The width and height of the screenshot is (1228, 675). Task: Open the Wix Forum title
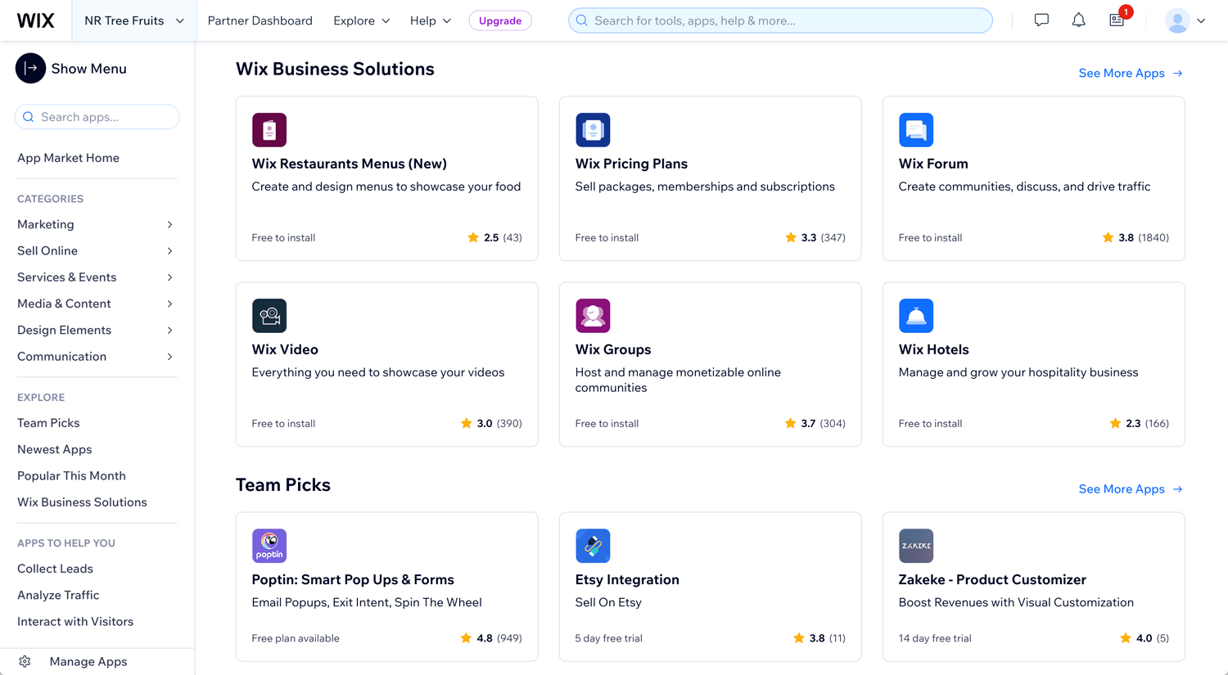(x=933, y=164)
